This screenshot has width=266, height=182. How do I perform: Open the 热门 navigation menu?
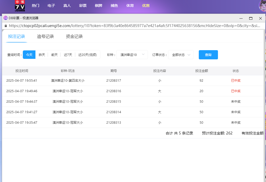click(35, 6)
